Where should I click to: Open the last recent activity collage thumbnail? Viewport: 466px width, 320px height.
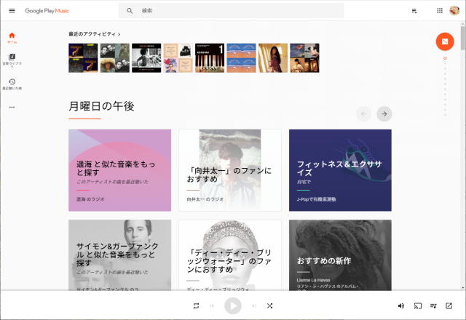304,58
